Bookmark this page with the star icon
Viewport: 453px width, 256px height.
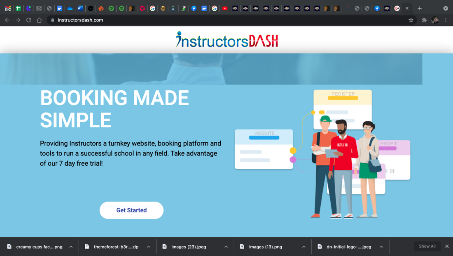point(411,20)
